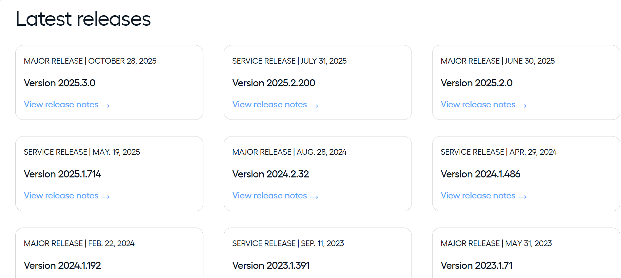Click the 'MAJOR RELEASE | MAY 31, 2023' label
The height and width of the screenshot is (278, 621).
(496, 243)
